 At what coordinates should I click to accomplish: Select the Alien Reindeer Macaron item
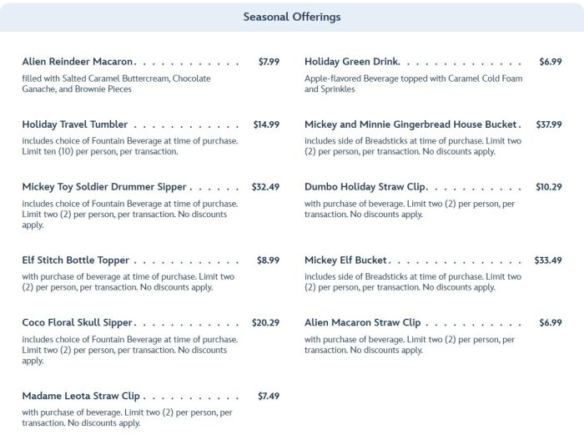point(78,62)
